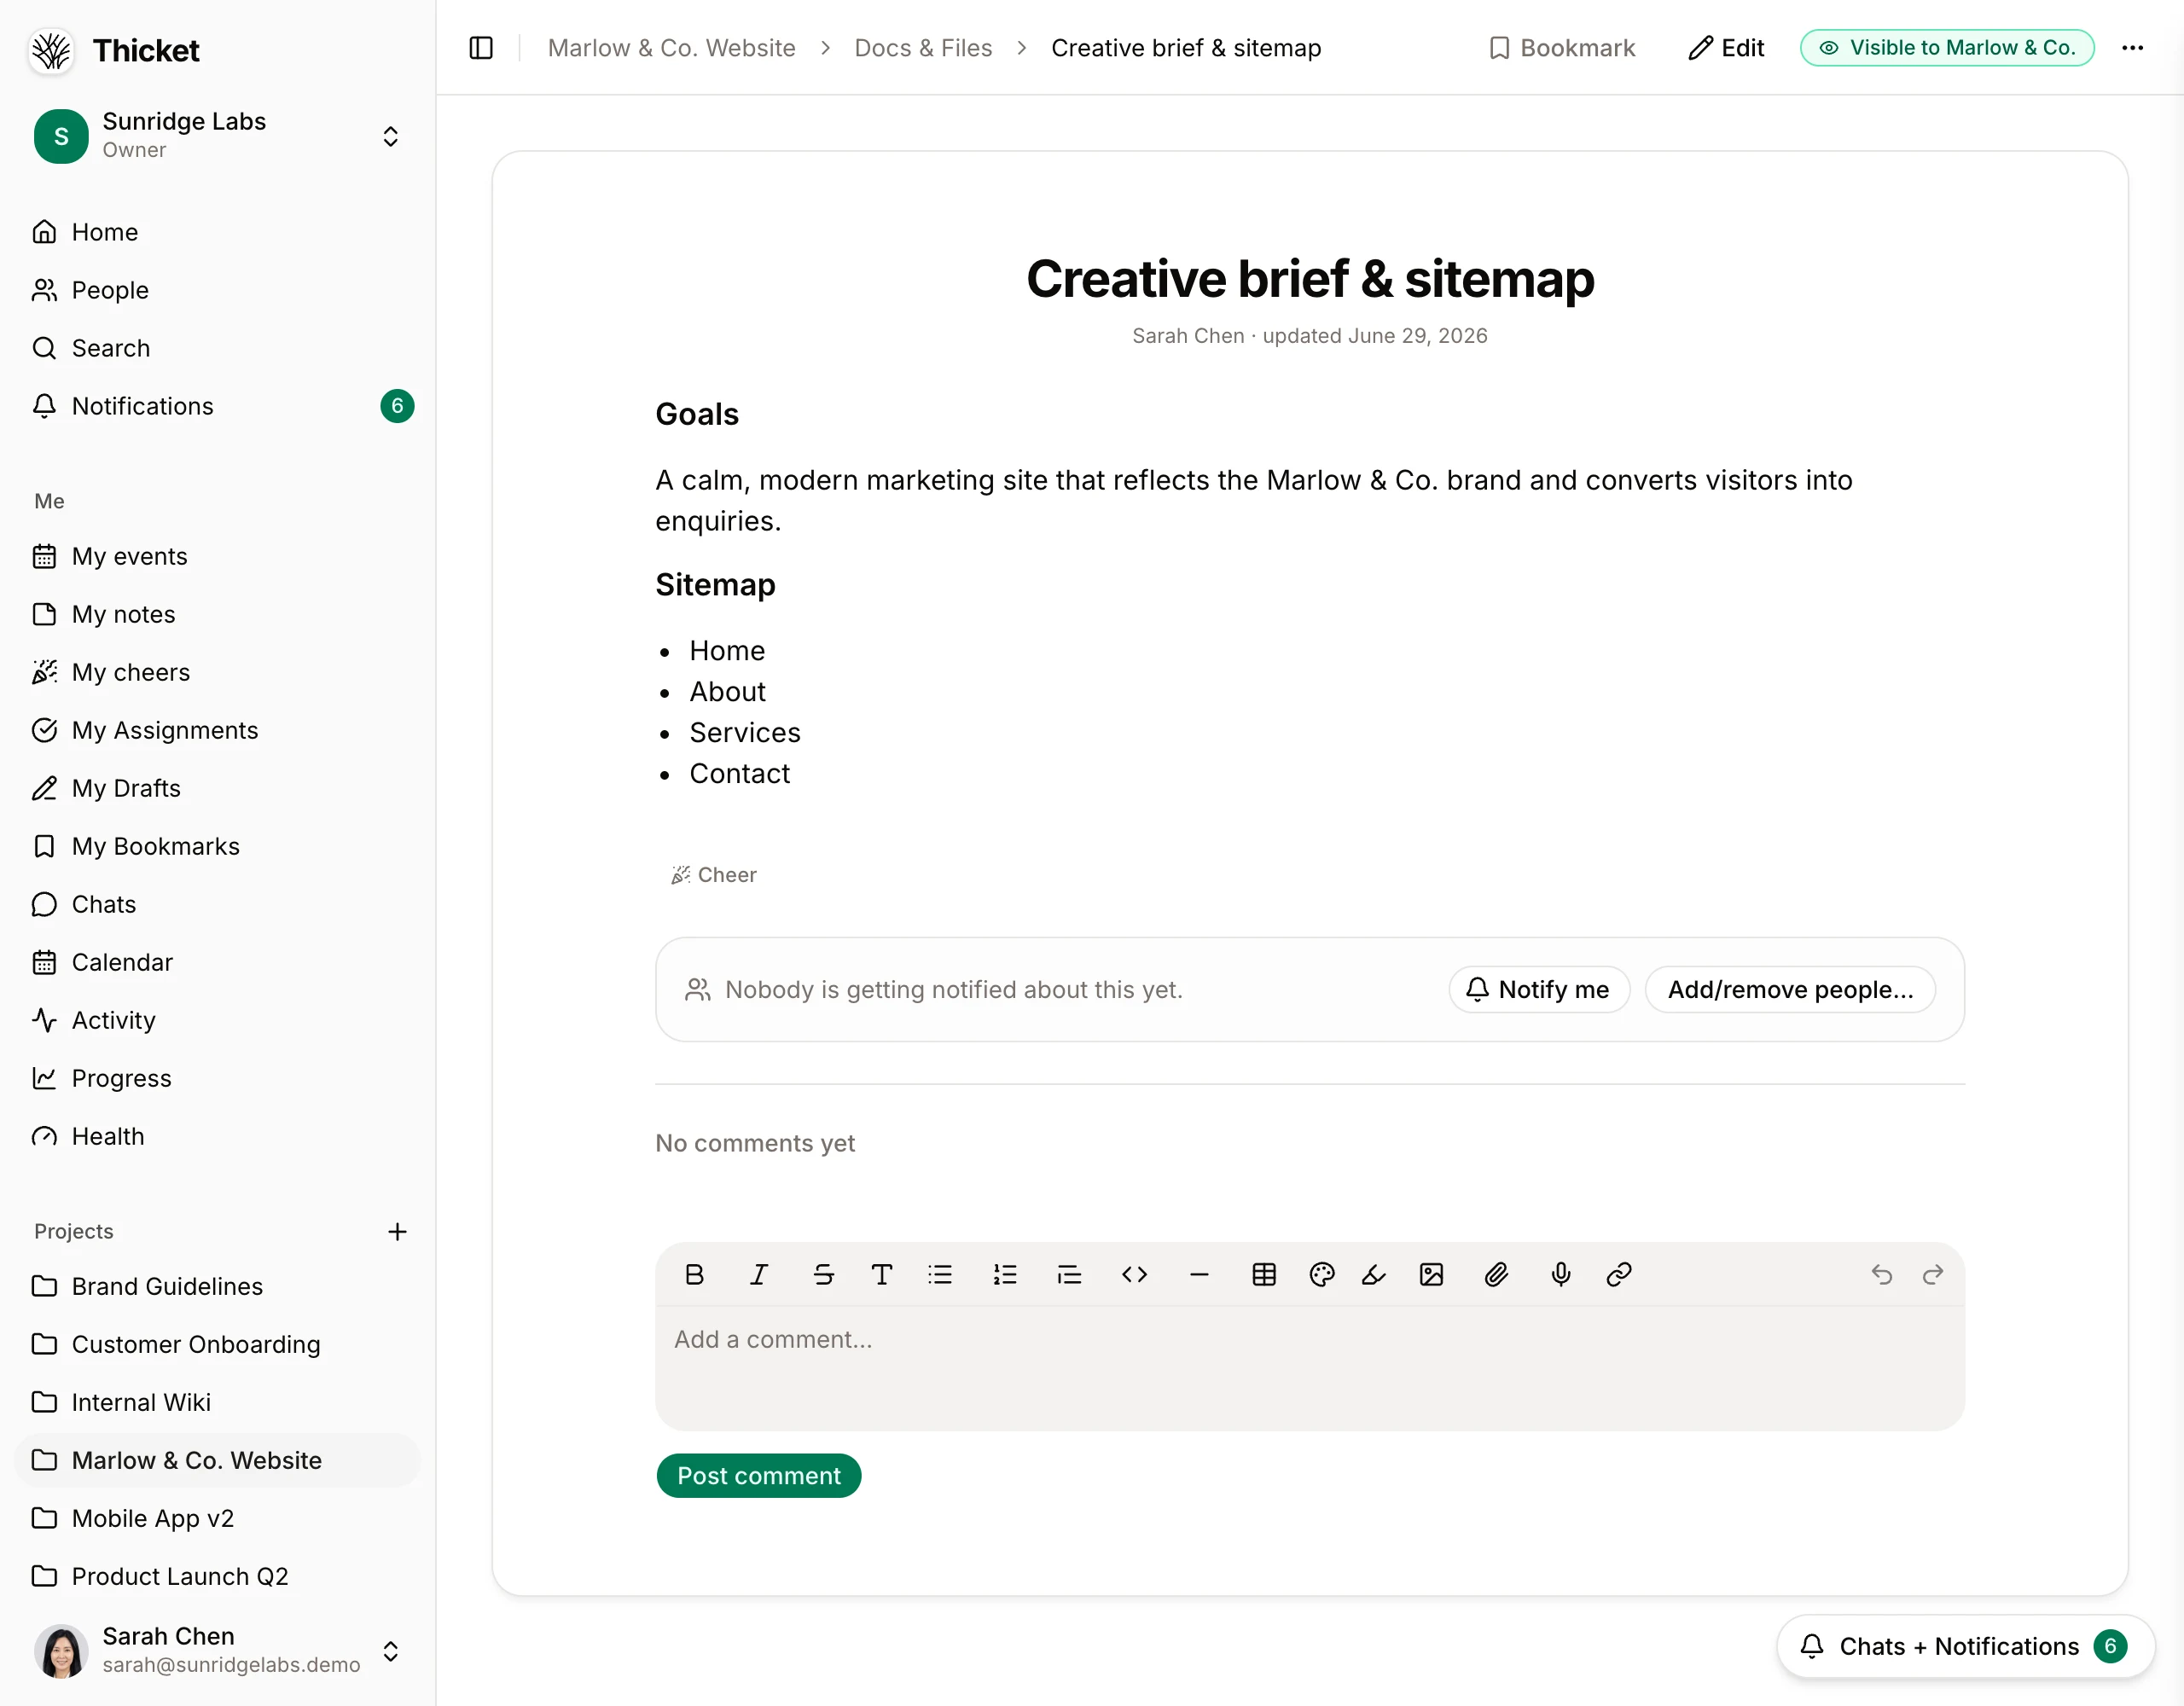Click the Thicket logo
2184x1706 pixels.
(51, 50)
